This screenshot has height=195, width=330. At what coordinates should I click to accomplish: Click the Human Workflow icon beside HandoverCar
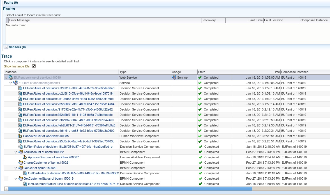coord(20,136)
